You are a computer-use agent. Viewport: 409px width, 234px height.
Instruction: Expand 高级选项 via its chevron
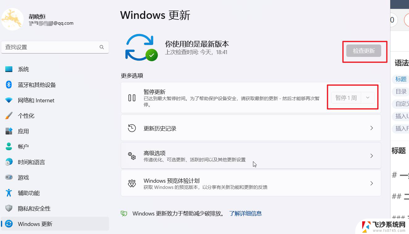click(x=372, y=156)
